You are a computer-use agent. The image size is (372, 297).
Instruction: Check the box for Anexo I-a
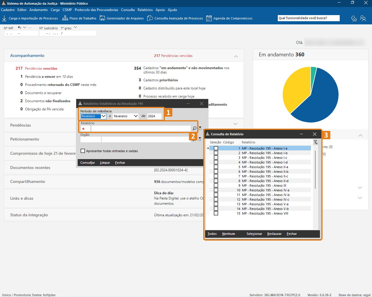[x=216, y=148]
